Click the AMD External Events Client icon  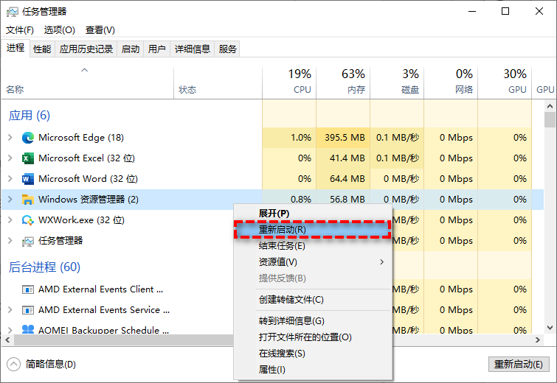[x=28, y=289]
